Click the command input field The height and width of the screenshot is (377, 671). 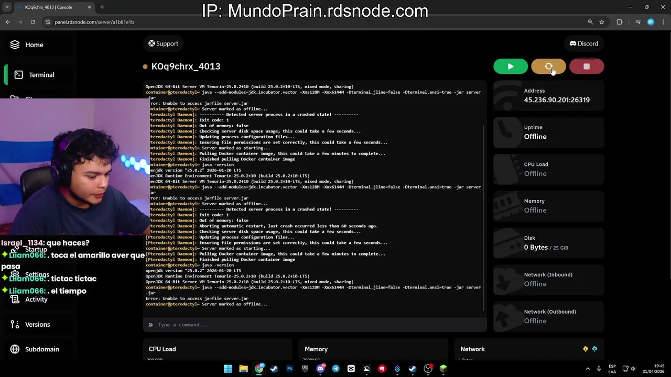pyautogui.click(x=315, y=325)
